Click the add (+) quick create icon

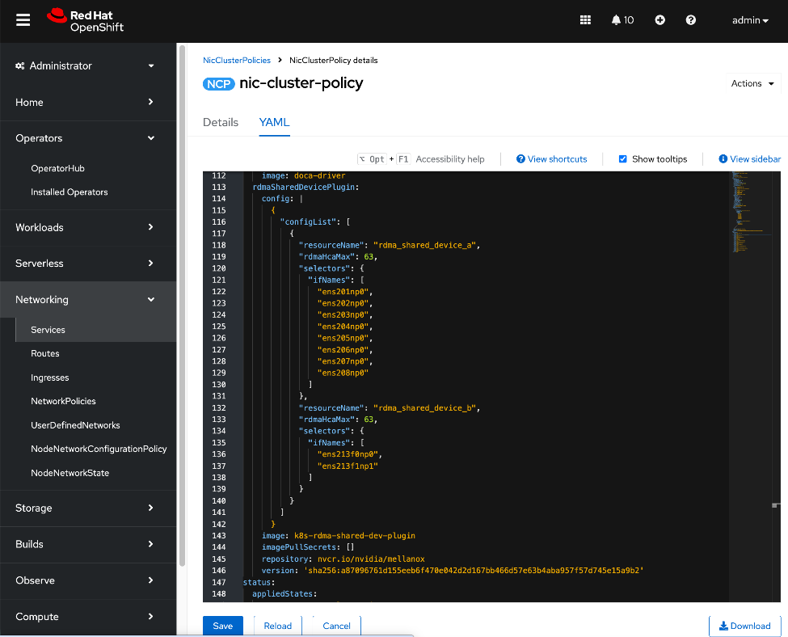click(659, 19)
